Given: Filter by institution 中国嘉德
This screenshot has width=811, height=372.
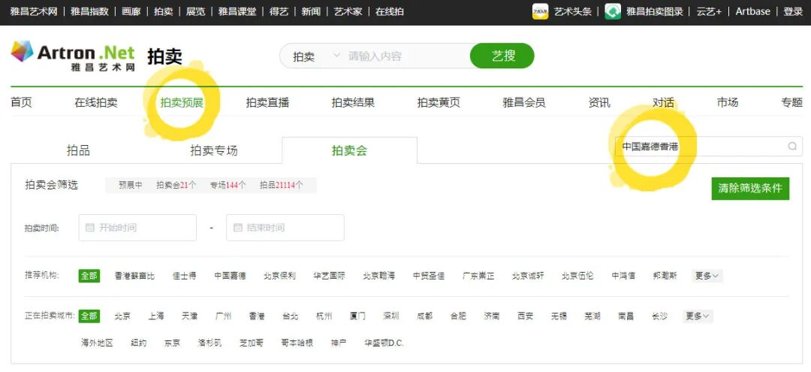Looking at the screenshot, I should [231, 276].
